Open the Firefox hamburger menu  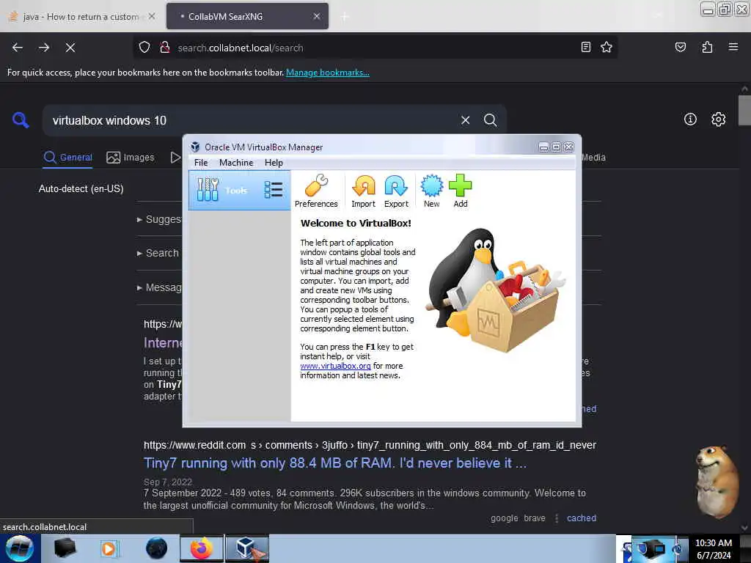(x=733, y=48)
